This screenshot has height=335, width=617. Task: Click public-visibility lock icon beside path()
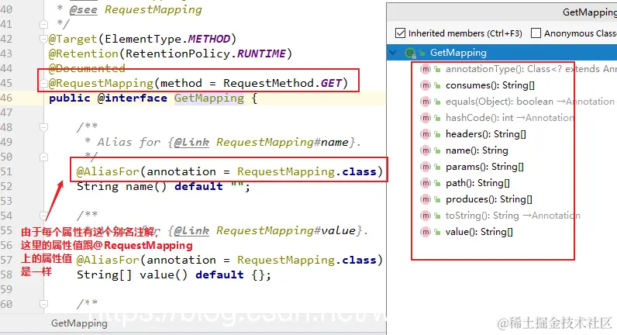[437, 183]
